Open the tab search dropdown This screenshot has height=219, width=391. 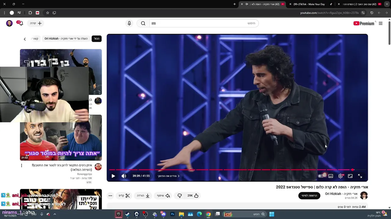387,4
